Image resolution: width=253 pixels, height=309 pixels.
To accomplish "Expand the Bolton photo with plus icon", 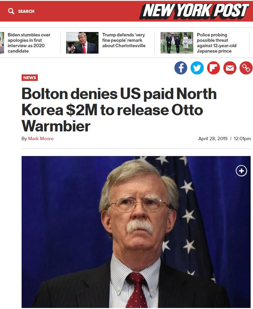I will coord(241,171).
